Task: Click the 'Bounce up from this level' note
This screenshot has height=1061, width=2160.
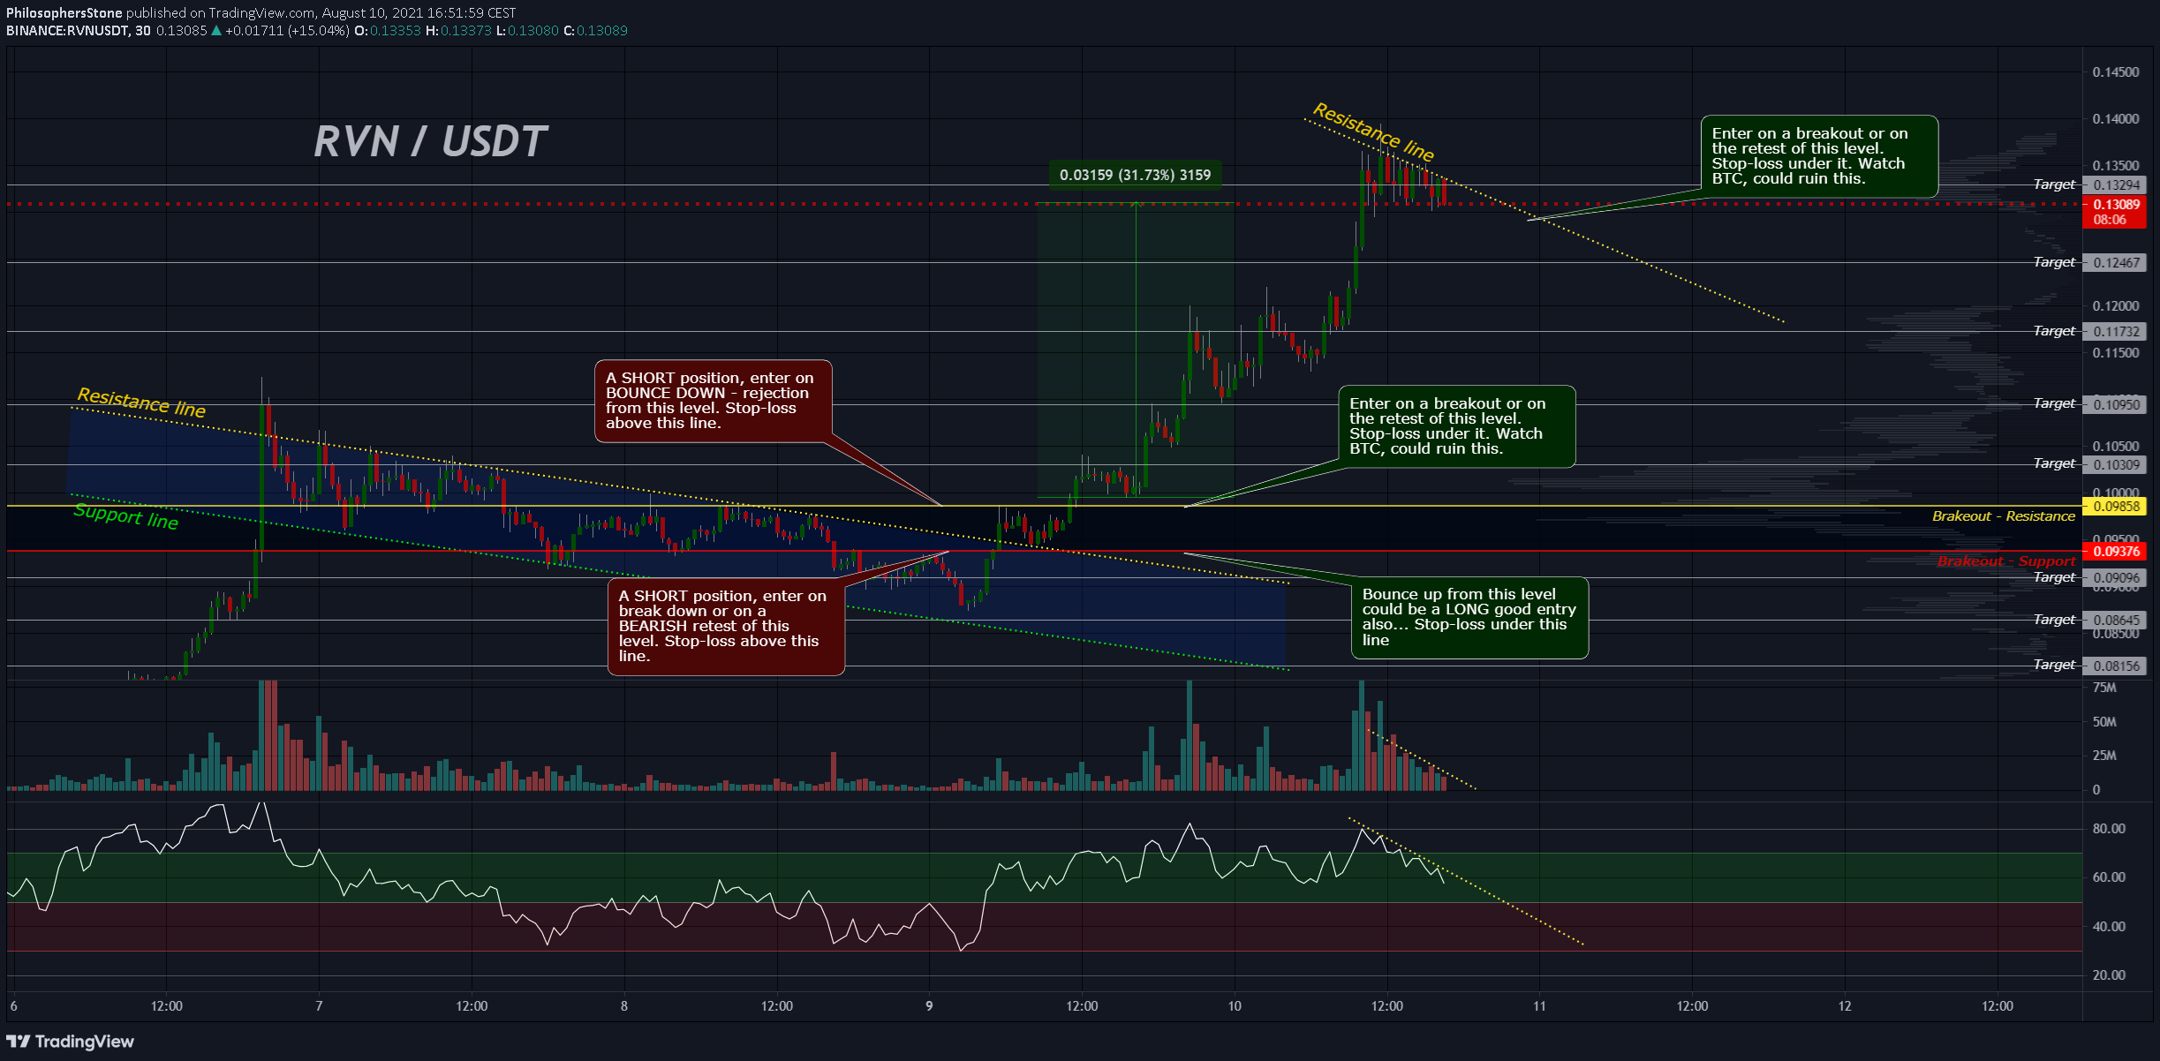Action: point(1469,618)
